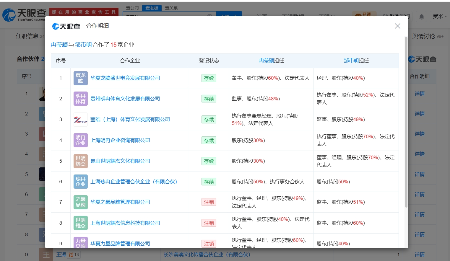Click the dialog vertical scrollbar

coord(406,122)
